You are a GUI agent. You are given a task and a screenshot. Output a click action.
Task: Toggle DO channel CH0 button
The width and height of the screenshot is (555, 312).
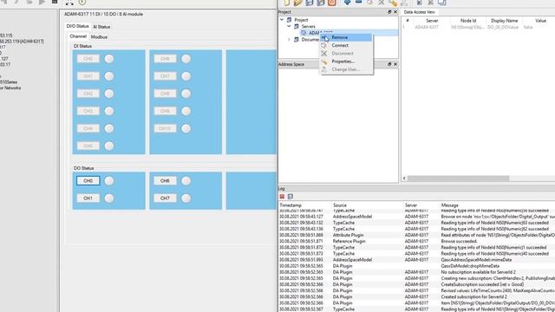point(88,181)
